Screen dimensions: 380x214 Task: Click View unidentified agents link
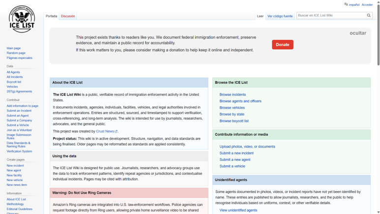(238, 210)
